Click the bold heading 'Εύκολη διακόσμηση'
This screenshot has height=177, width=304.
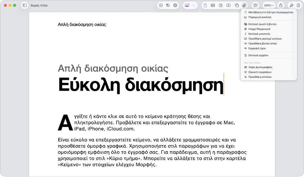point(141,85)
